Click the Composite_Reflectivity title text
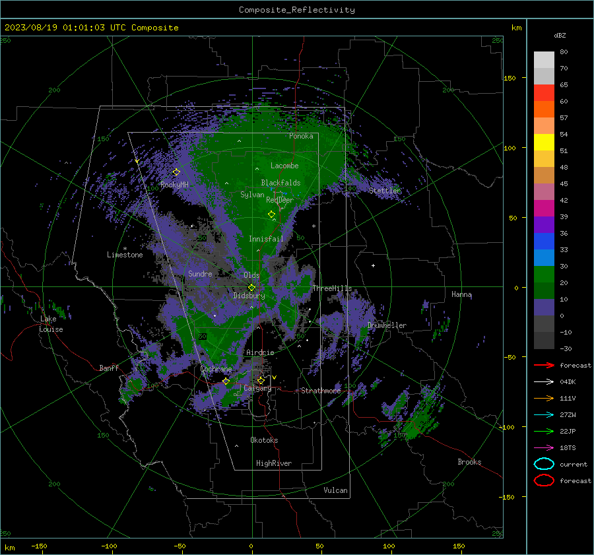Screen dimensions: 594x555 [x=297, y=10]
